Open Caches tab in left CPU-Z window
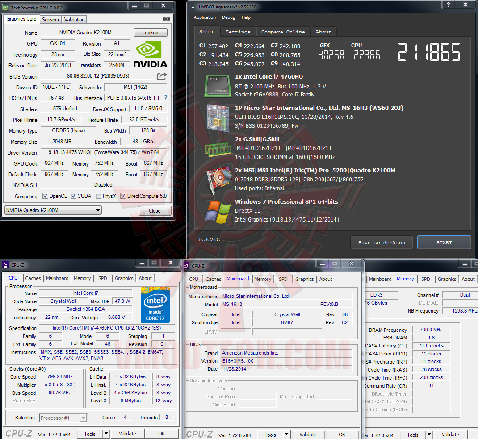Viewport: 478px width, 439px height. (33, 278)
